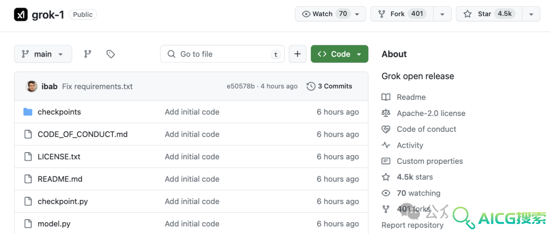Click the checkpoints folder icon
The width and height of the screenshot is (550, 234).
tap(28, 112)
